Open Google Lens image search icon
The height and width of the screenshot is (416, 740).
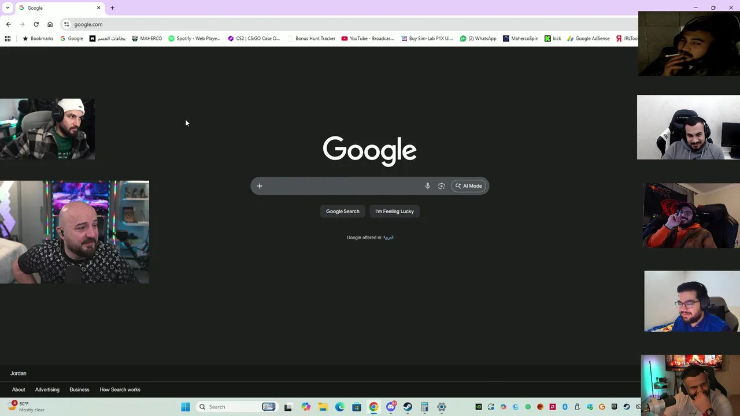[442, 186]
